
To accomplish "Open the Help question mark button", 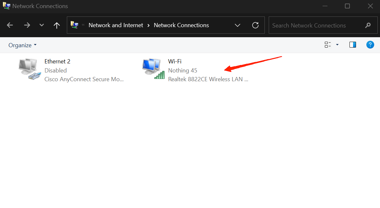I will (370, 45).
